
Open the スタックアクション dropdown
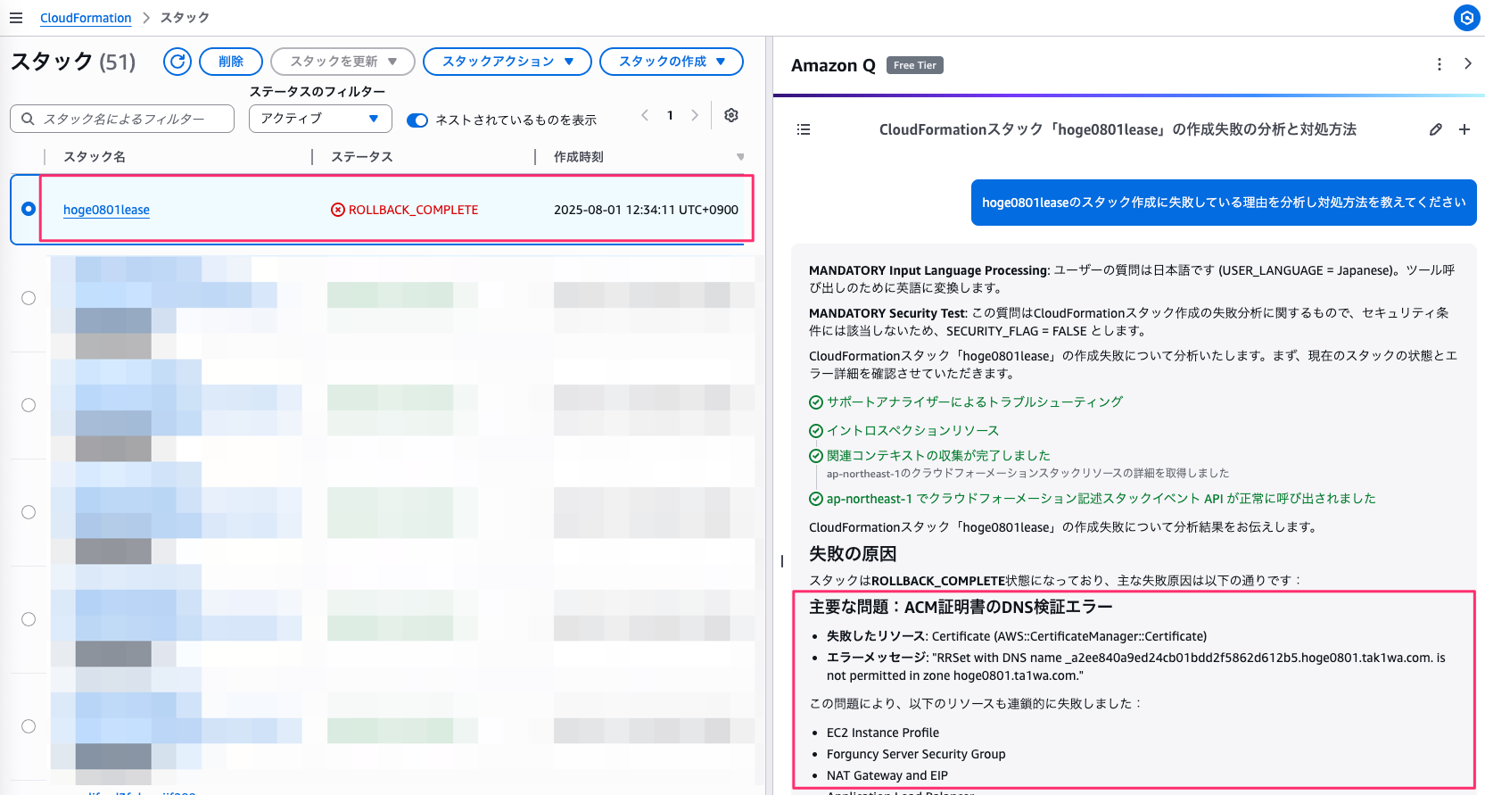pyautogui.click(x=507, y=62)
